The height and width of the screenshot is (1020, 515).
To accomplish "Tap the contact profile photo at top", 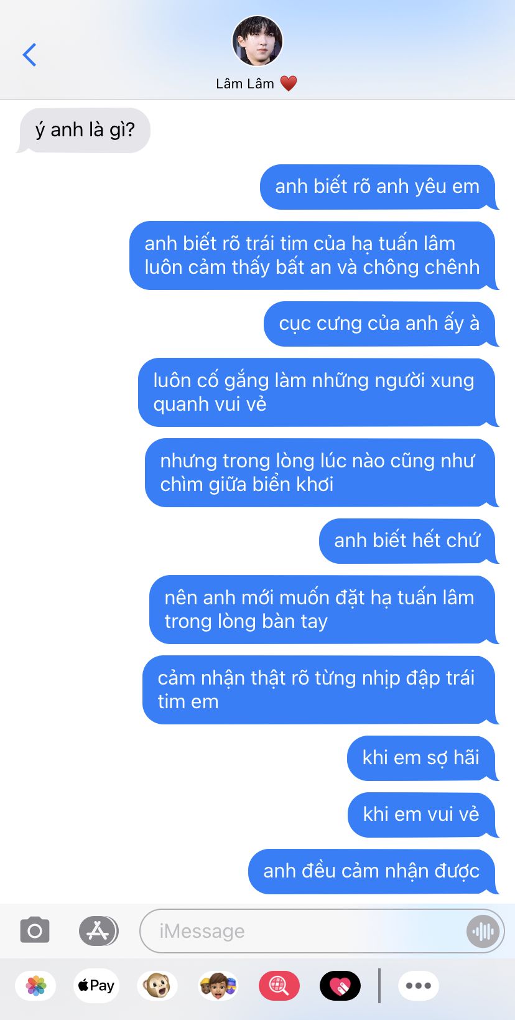I will [x=257, y=41].
